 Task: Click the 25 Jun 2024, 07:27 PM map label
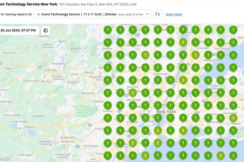click(18, 31)
